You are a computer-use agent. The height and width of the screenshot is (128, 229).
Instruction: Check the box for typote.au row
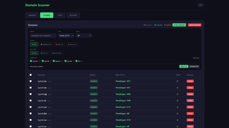click(x=31, y=107)
